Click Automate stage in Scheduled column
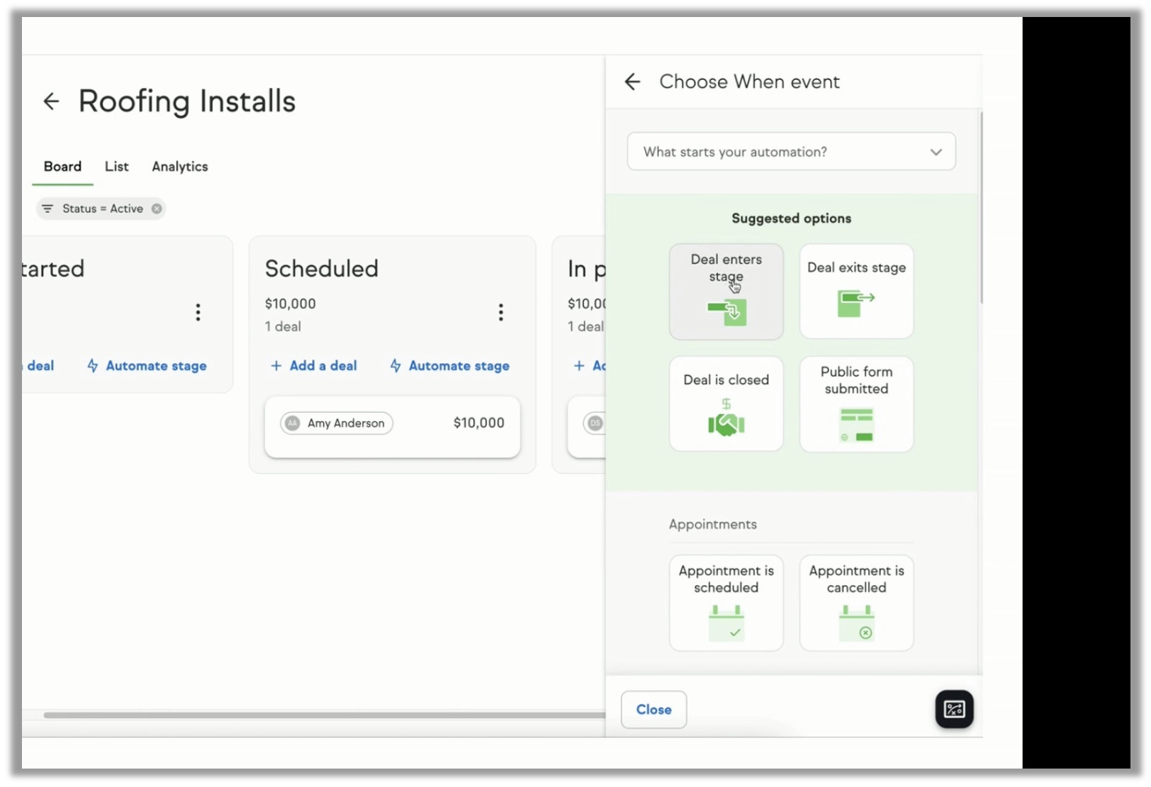Image resolution: width=1151 pixels, height=787 pixels. [449, 366]
